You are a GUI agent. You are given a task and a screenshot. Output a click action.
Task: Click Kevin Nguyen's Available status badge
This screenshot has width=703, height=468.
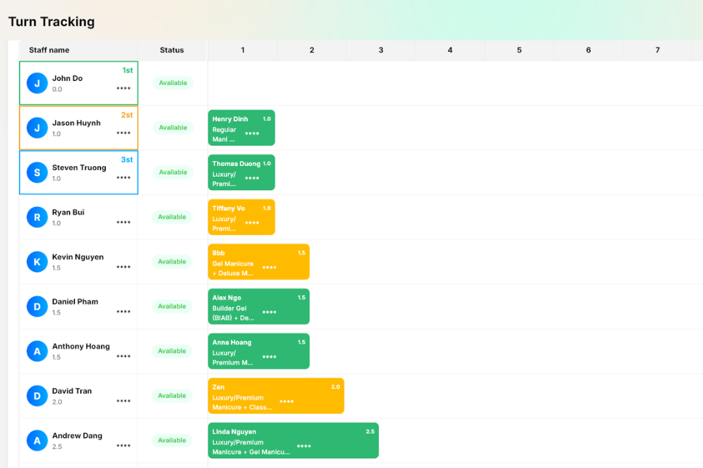point(172,262)
